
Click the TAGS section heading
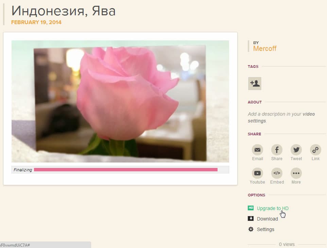point(253,66)
